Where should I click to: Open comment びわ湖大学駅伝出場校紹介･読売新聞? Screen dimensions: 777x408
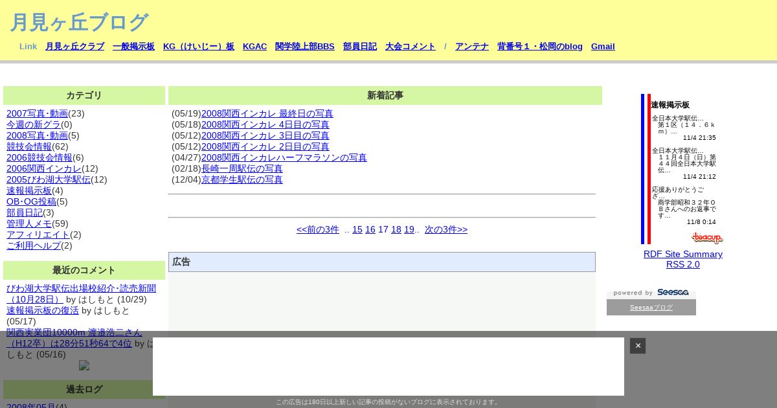(x=81, y=293)
